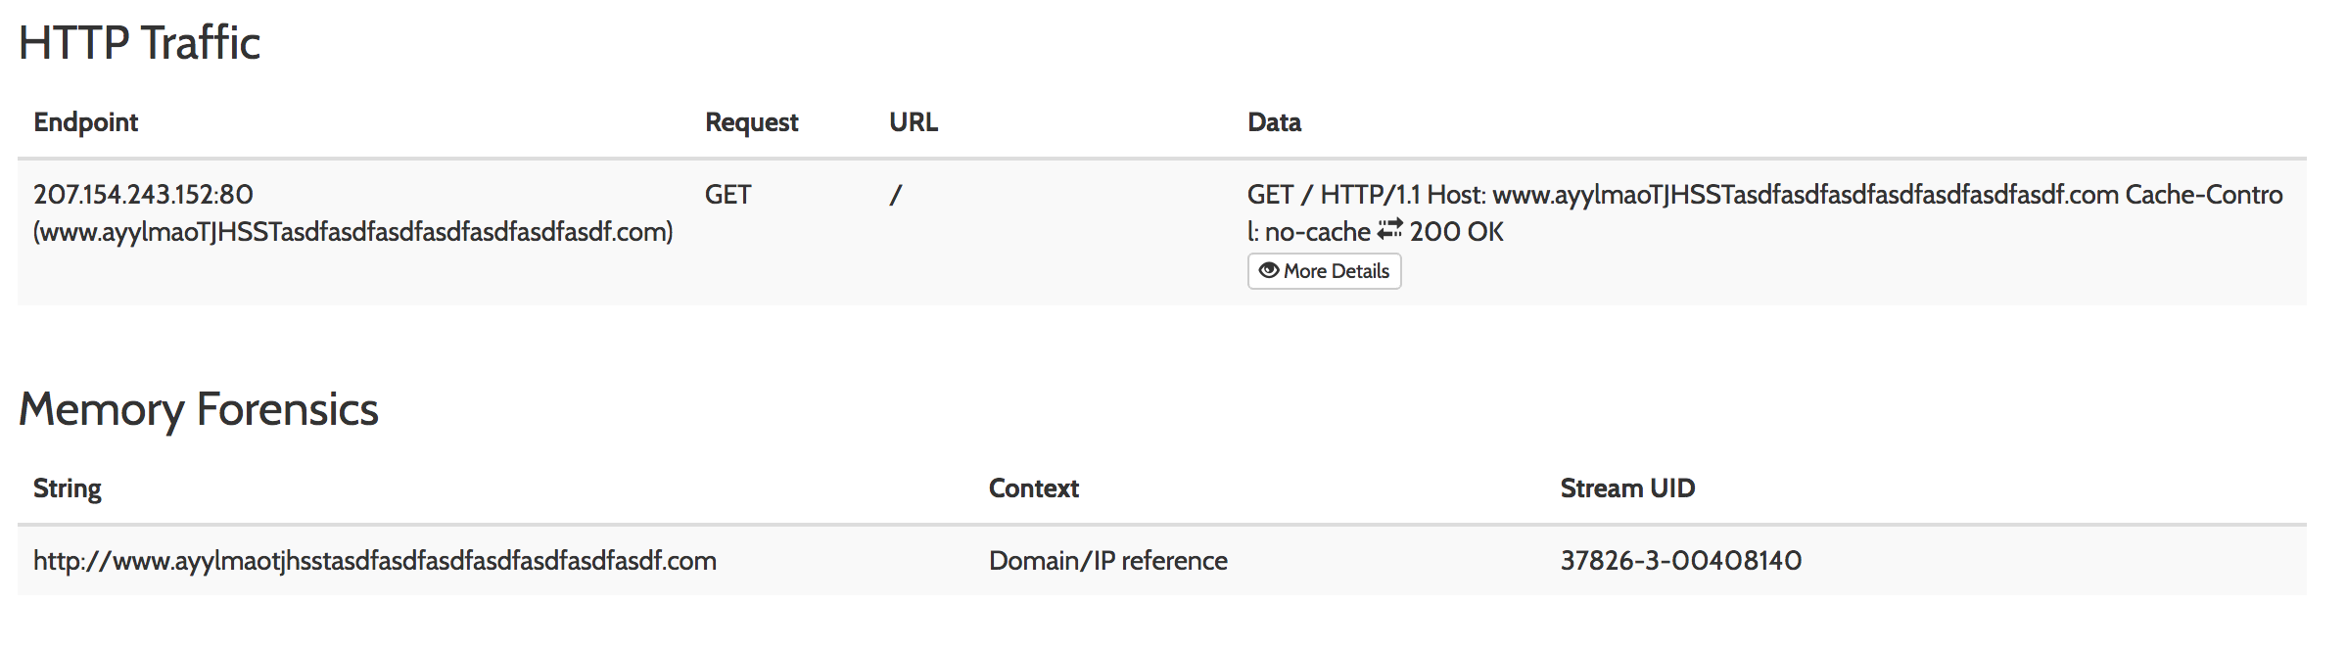Select the Request column header
The height and width of the screenshot is (650, 2346).
pos(752,122)
